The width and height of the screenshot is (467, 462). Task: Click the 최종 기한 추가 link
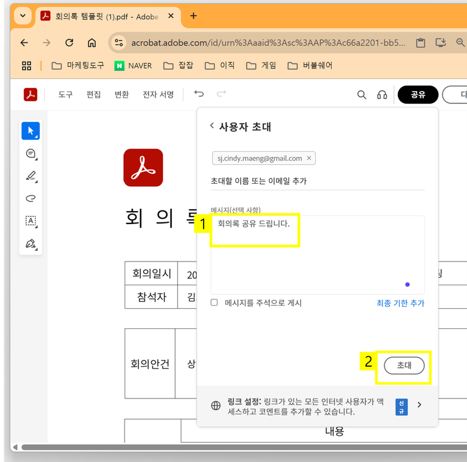(x=400, y=303)
